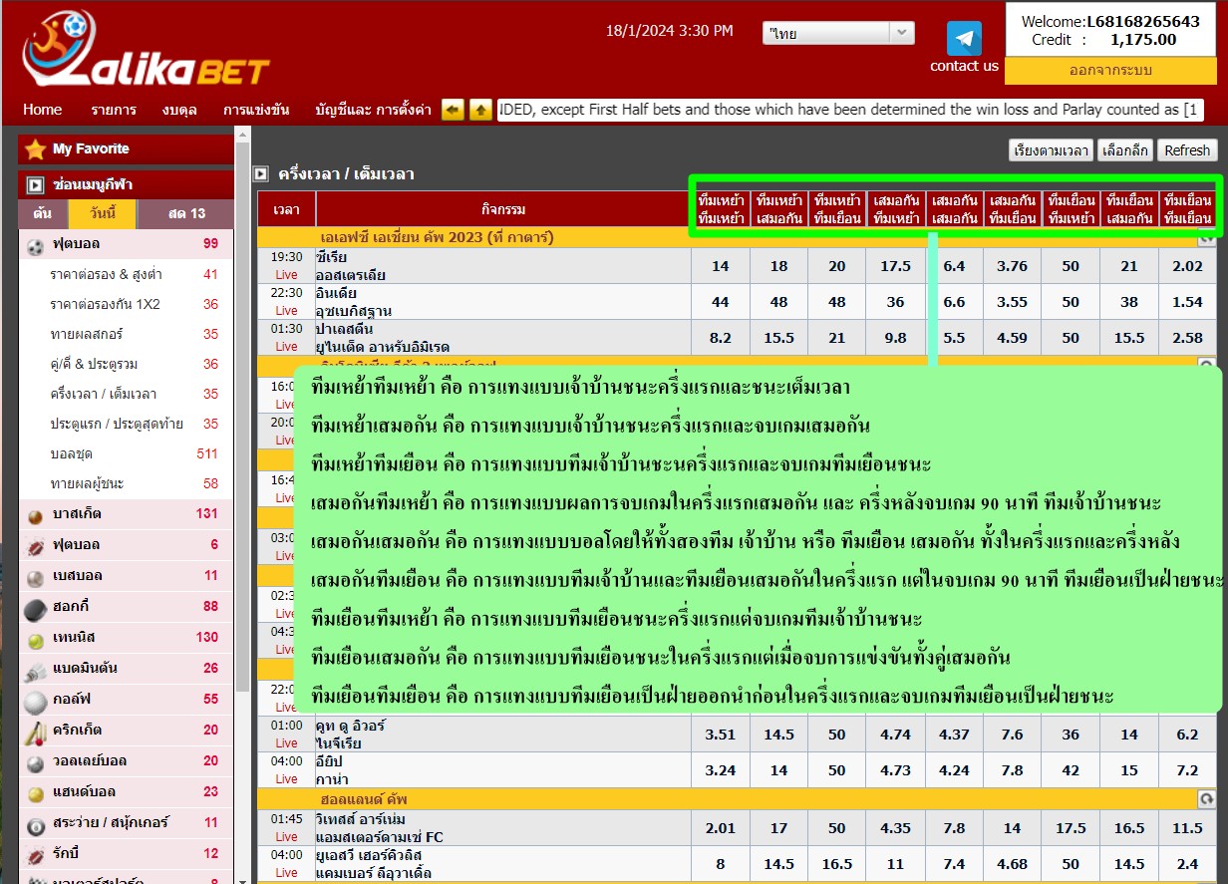Select the badminton shuttlecock icon

point(36,669)
